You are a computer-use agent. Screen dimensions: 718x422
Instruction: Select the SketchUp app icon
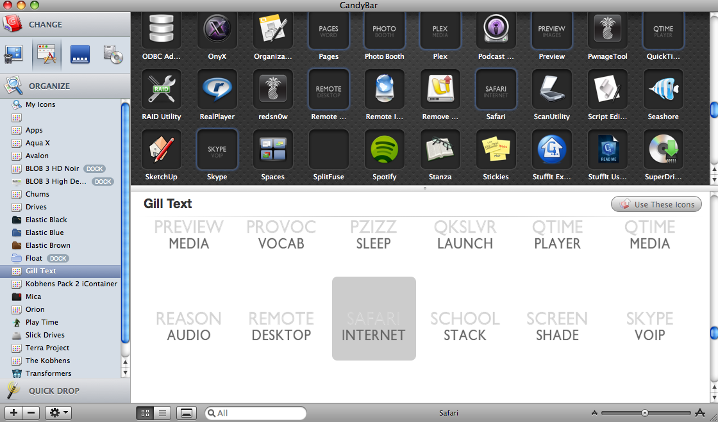[x=161, y=149]
